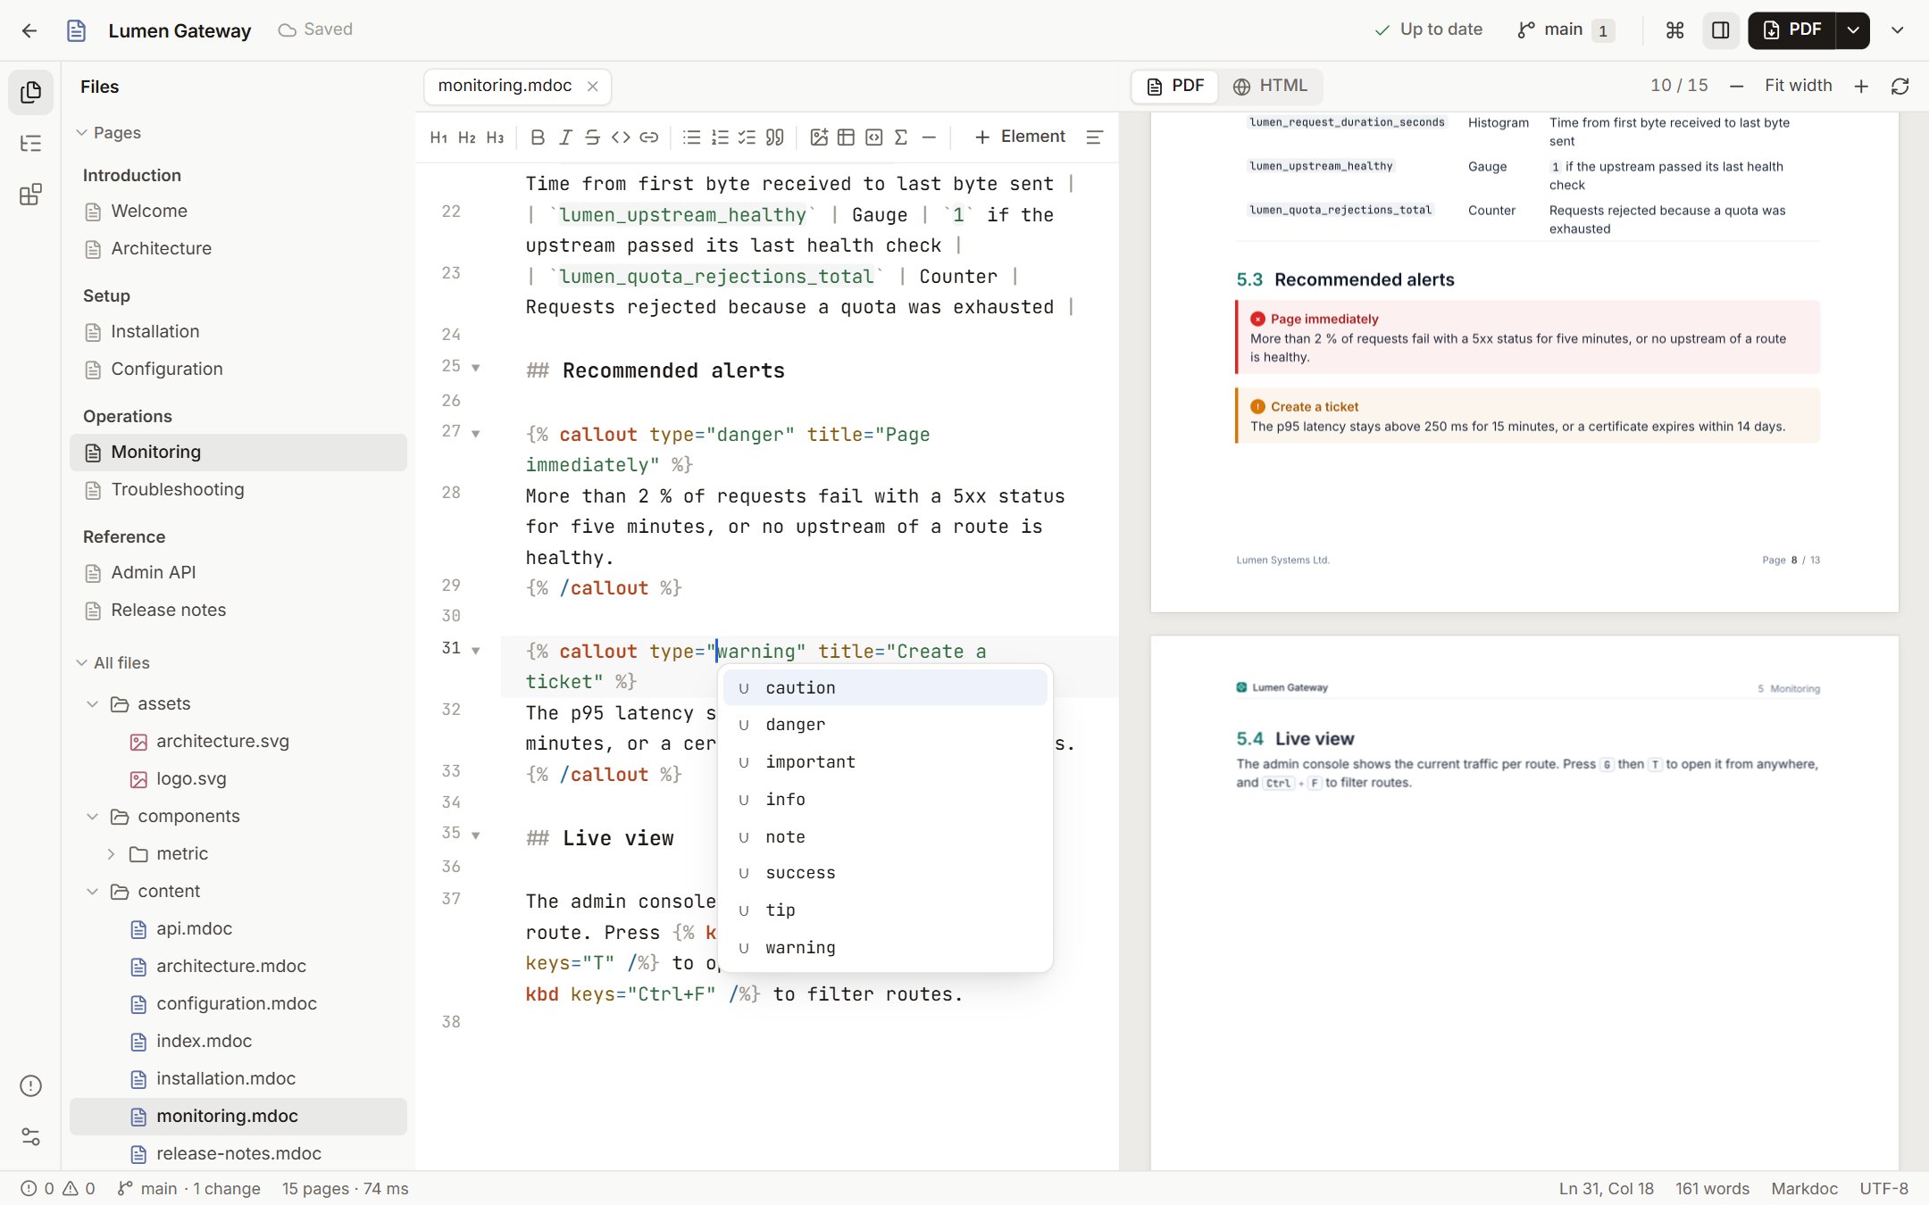Collapse the assets folder
The width and height of the screenshot is (1929, 1205).
tap(92, 704)
